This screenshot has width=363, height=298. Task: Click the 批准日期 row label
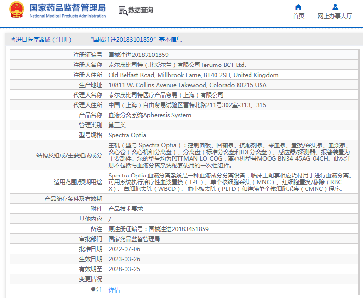(91, 249)
